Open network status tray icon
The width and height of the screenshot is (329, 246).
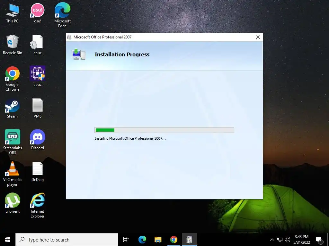(280, 240)
